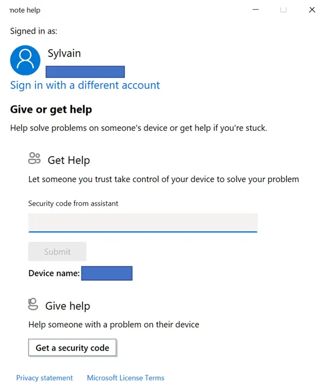The height and width of the screenshot is (390, 318).
Task: Click the redacted Device name value
Action: click(x=107, y=273)
